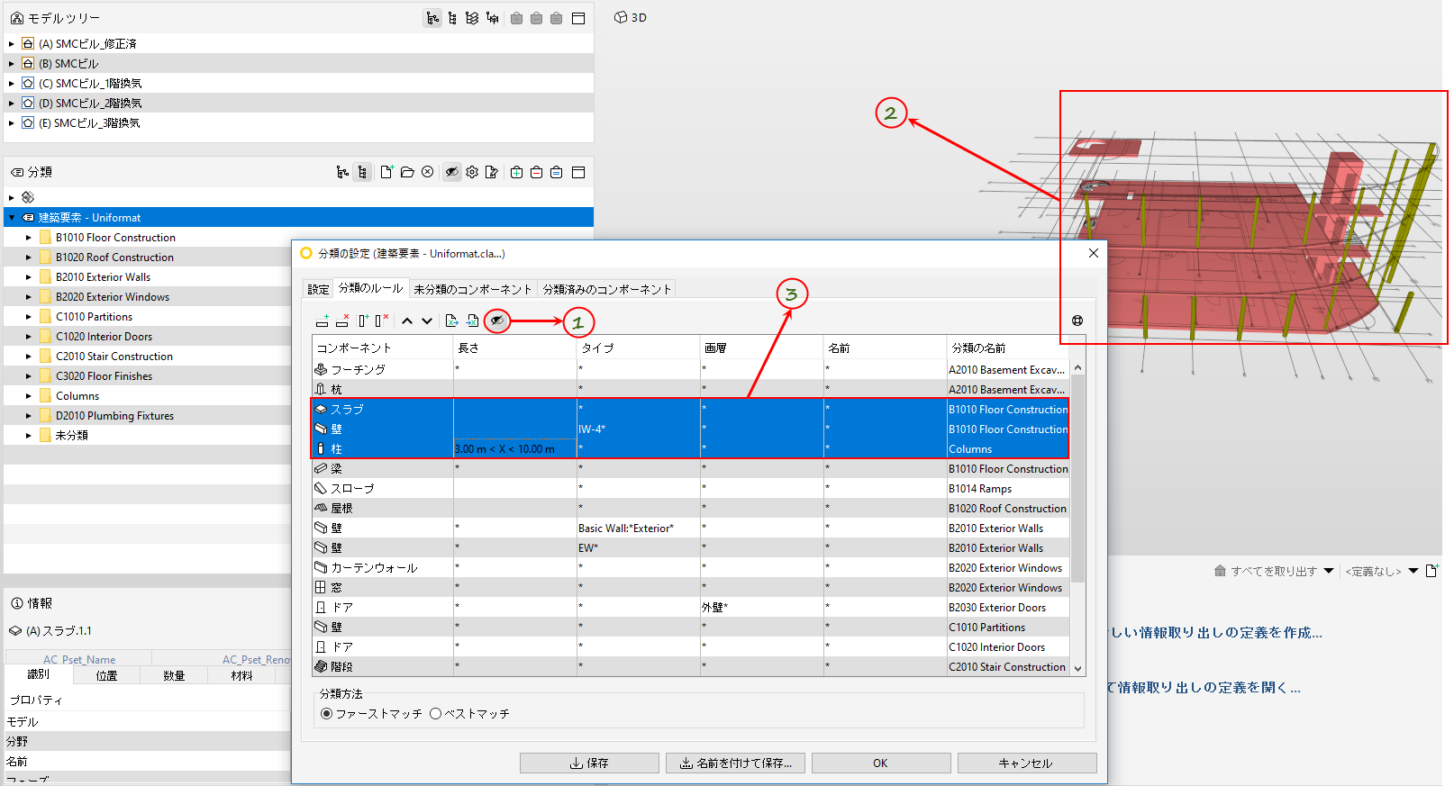Open the 未分類のコンポーネント tab
Image resolution: width=1454 pixels, height=786 pixels.
click(473, 289)
